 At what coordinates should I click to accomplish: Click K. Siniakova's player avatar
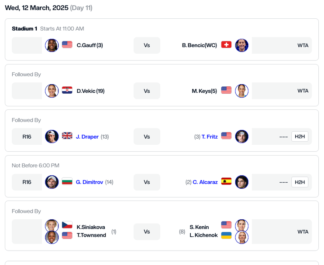[x=52, y=225]
